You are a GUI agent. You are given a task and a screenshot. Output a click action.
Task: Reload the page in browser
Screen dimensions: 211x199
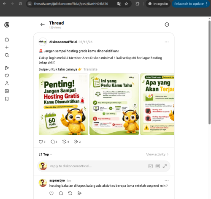[x=20, y=4]
